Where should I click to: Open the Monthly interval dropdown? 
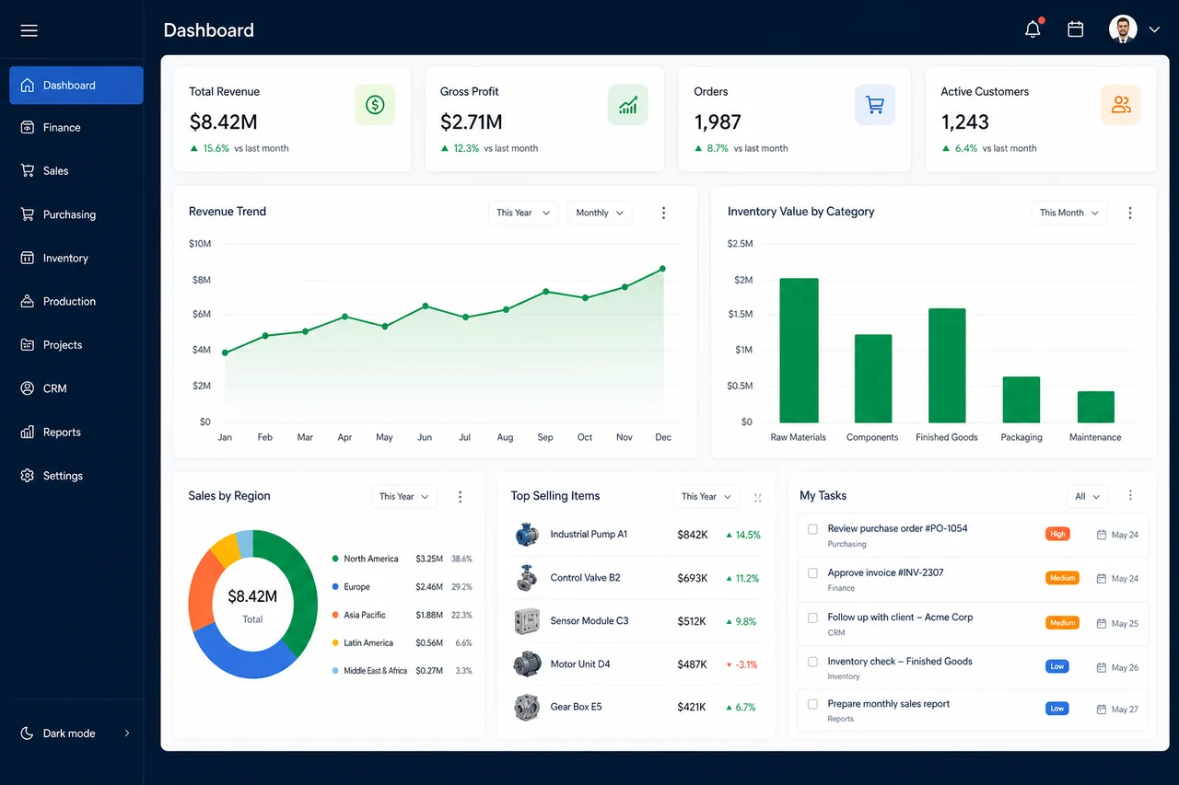pyautogui.click(x=600, y=213)
